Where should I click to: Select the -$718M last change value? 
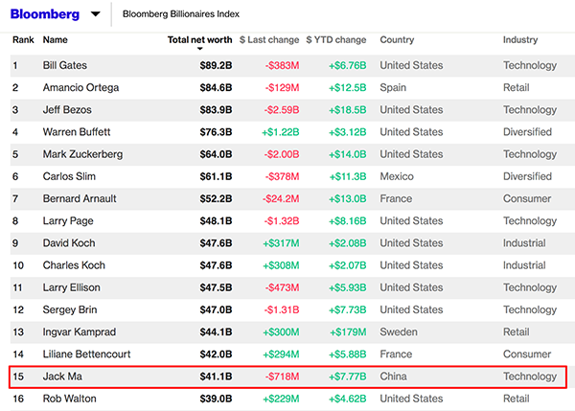[x=283, y=377]
